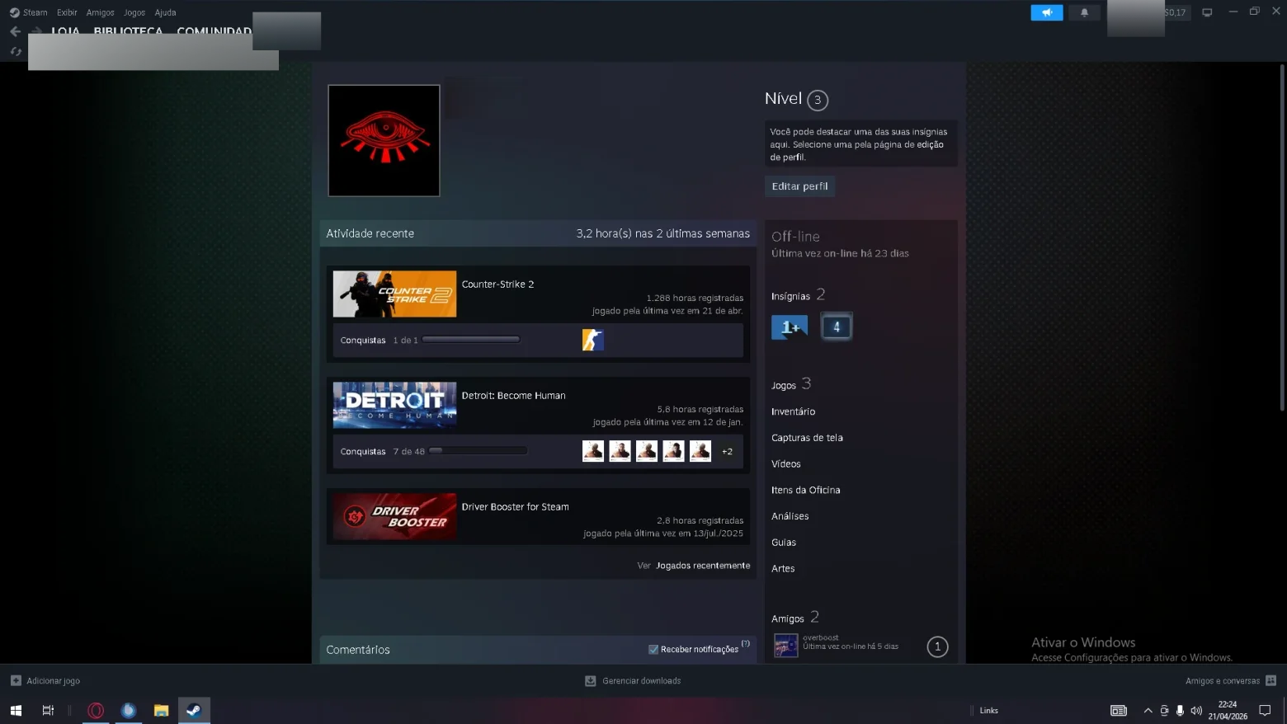Open the level 3 badge circle
The height and width of the screenshot is (724, 1287).
(x=818, y=100)
